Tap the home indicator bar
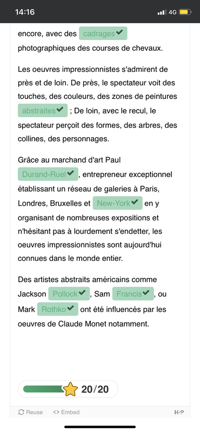Screen dimensions: 200x432 100,427
